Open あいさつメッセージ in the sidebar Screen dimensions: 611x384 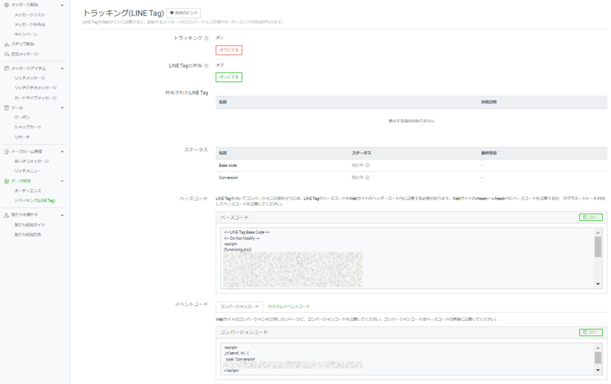(32, 161)
